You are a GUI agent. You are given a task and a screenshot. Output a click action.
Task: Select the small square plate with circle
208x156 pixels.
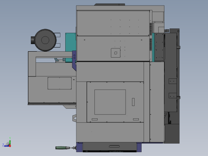pos(116,53)
